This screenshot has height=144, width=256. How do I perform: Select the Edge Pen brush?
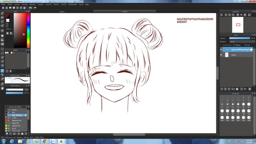tap(16, 123)
